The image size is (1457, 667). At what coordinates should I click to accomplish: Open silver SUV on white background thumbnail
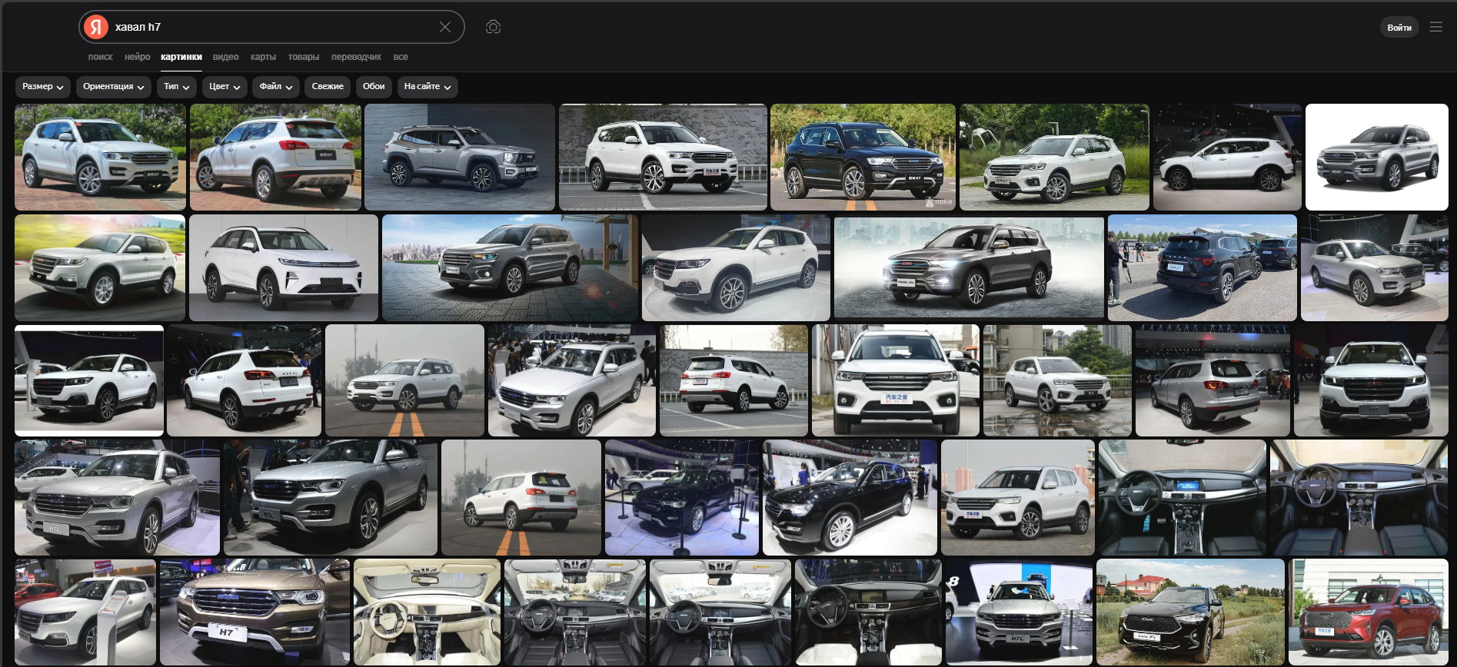[x=1376, y=157]
